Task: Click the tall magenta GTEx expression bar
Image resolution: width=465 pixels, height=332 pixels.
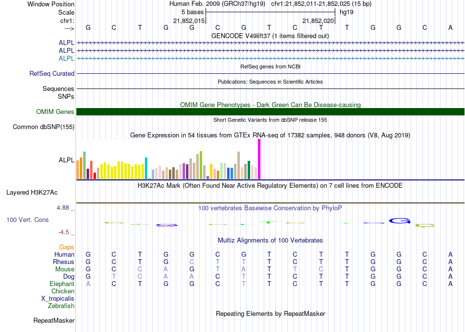Action: [259, 159]
